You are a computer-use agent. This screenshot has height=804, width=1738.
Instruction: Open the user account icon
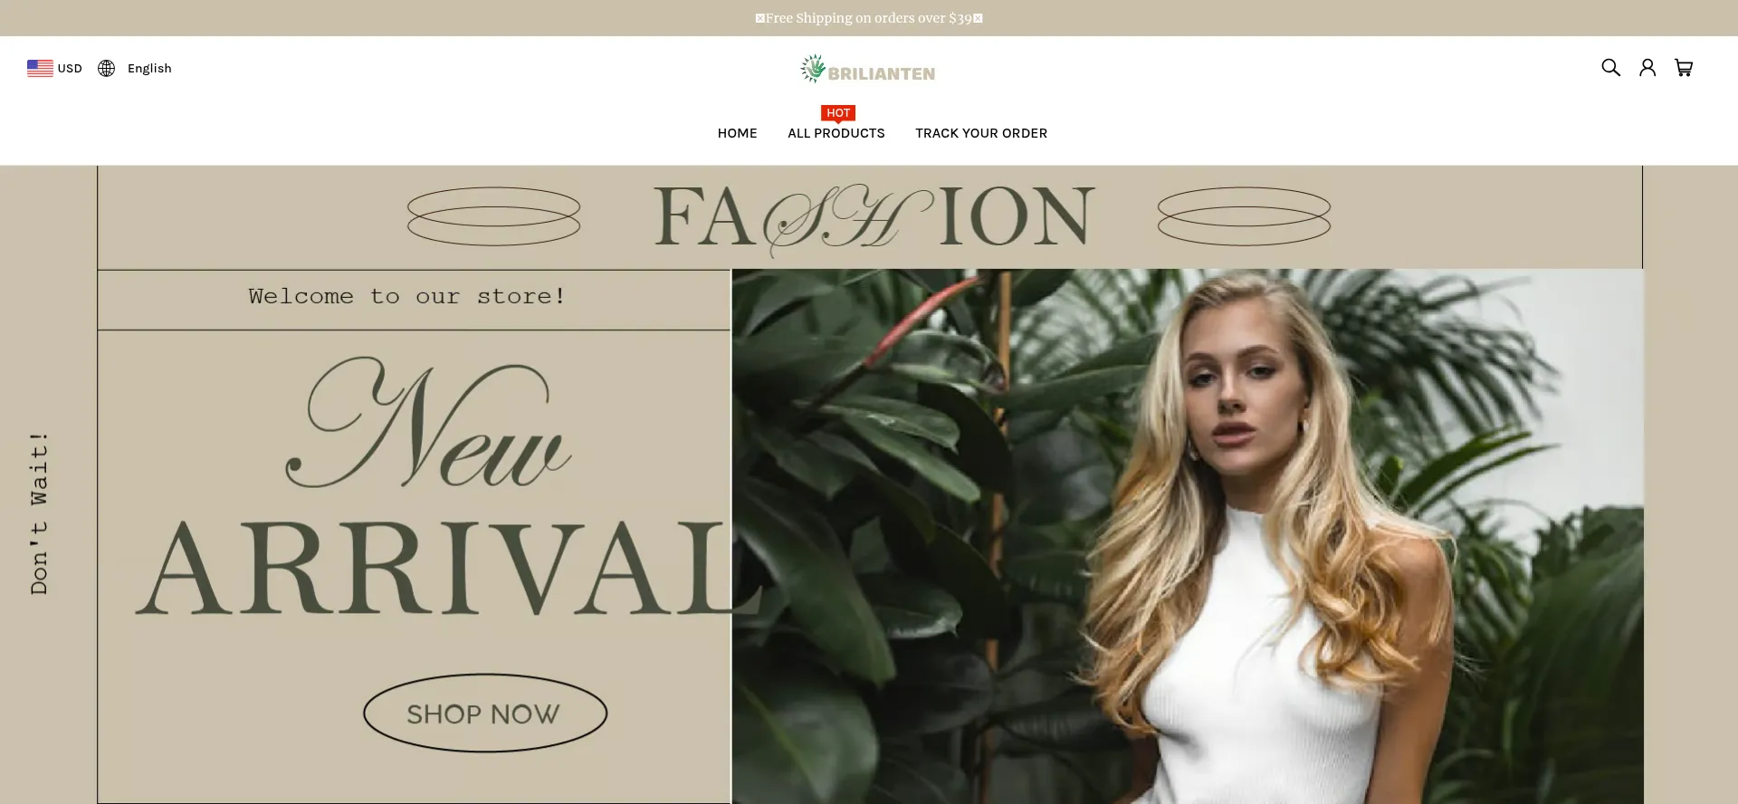point(1647,68)
